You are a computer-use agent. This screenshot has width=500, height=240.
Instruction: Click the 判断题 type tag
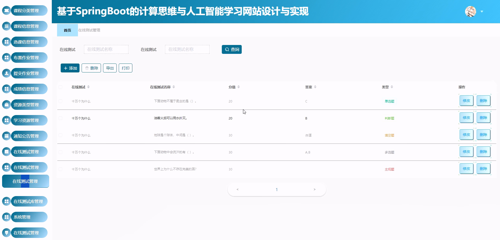pos(389,118)
